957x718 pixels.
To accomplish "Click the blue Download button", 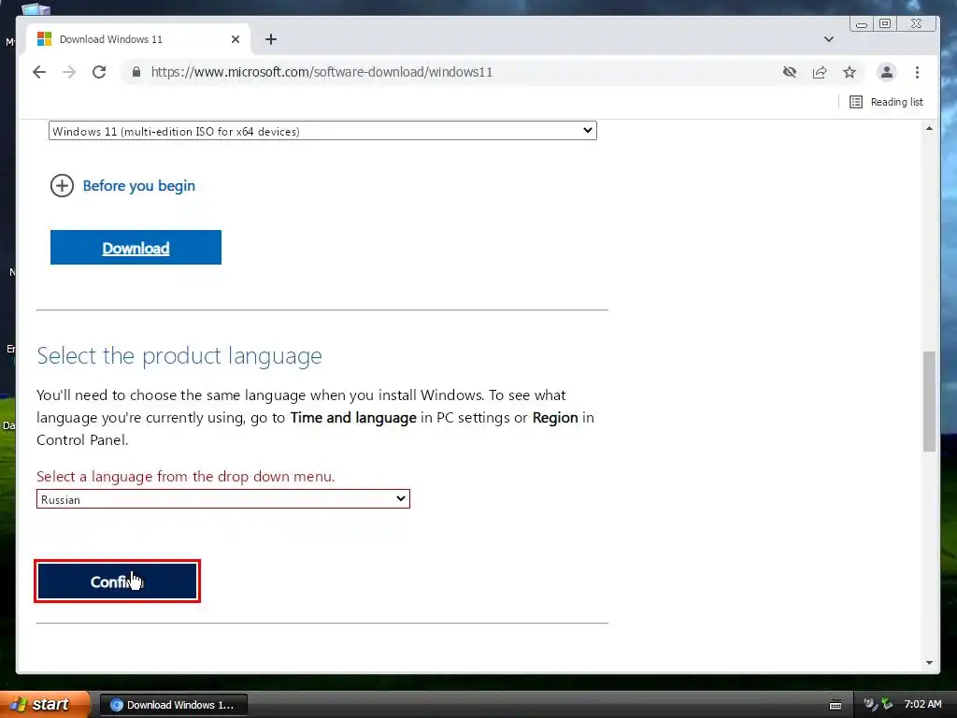I will point(136,247).
